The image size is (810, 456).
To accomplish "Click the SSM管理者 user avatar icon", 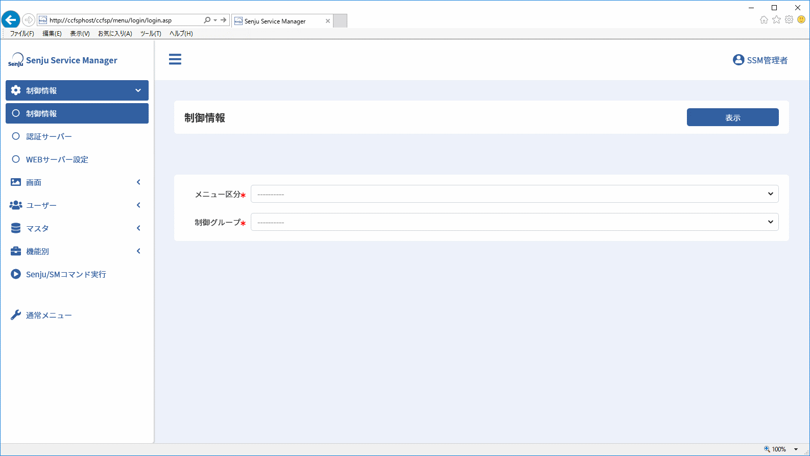I will (x=738, y=60).
